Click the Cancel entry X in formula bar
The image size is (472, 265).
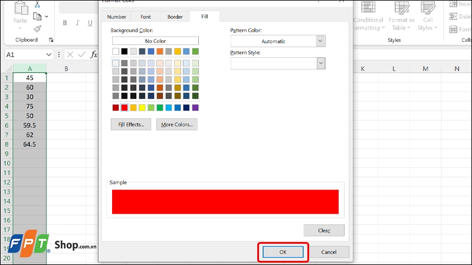tap(70, 54)
